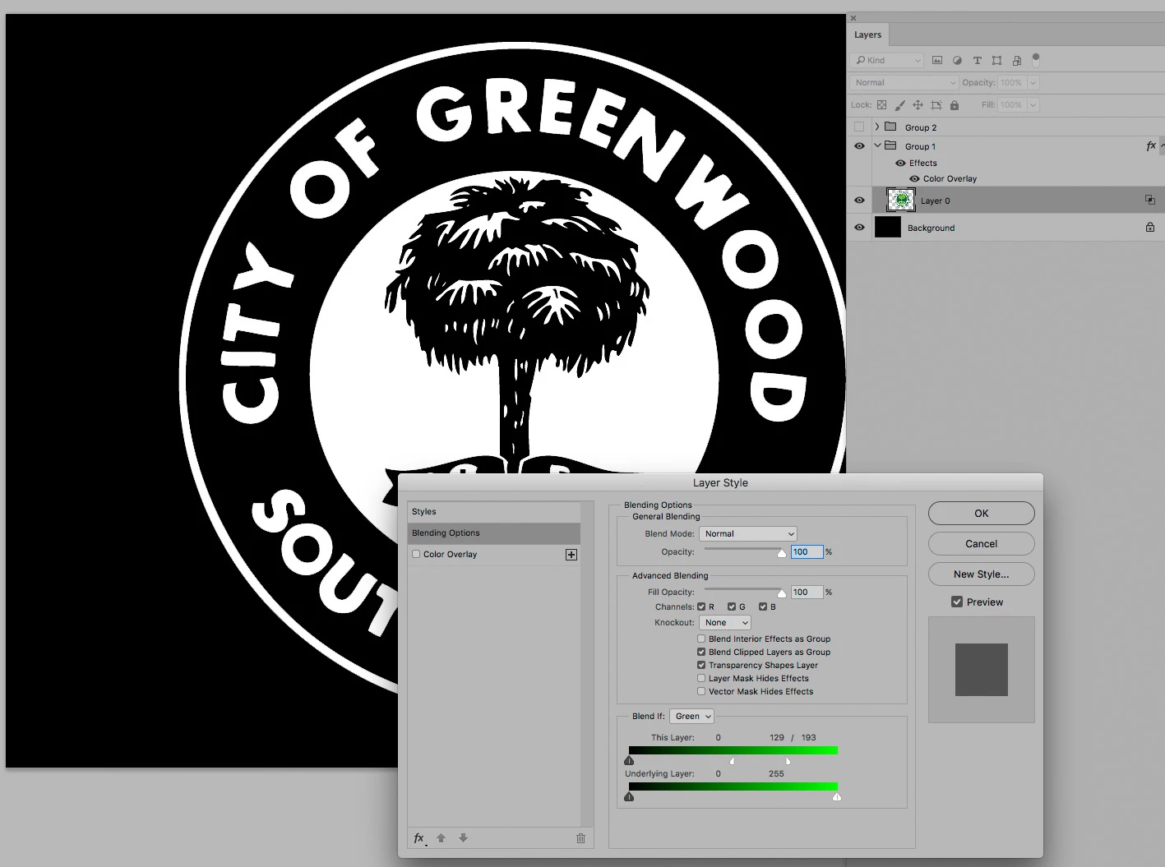Click the Fill Opacity value field
The height and width of the screenshot is (867, 1165).
pos(807,592)
